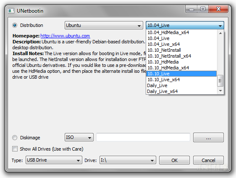Open the Ubuntu distribution dropdown
Image resolution: width=236 pixels, height=178 pixels.
[x=104, y=25]
